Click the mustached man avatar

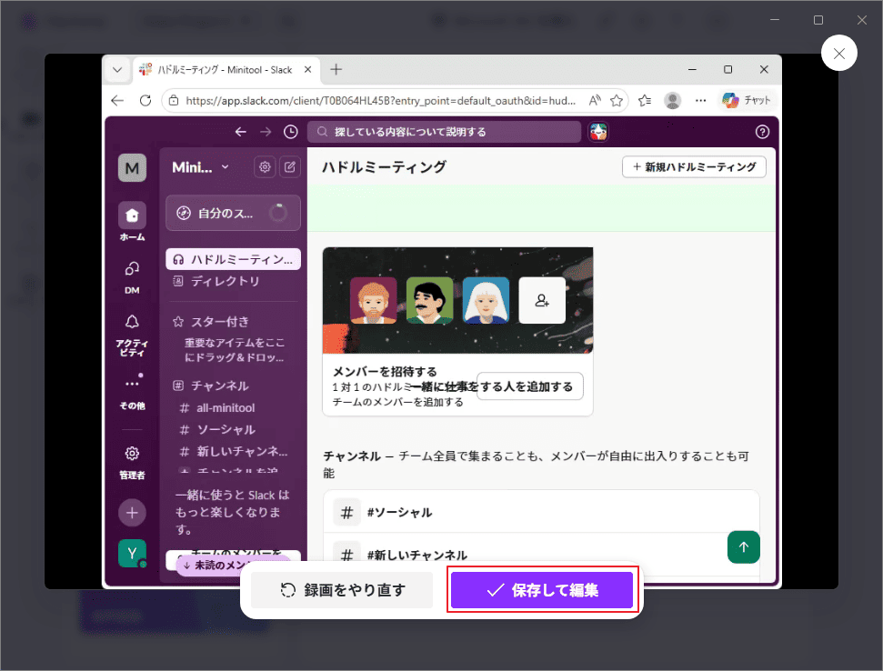429,300
